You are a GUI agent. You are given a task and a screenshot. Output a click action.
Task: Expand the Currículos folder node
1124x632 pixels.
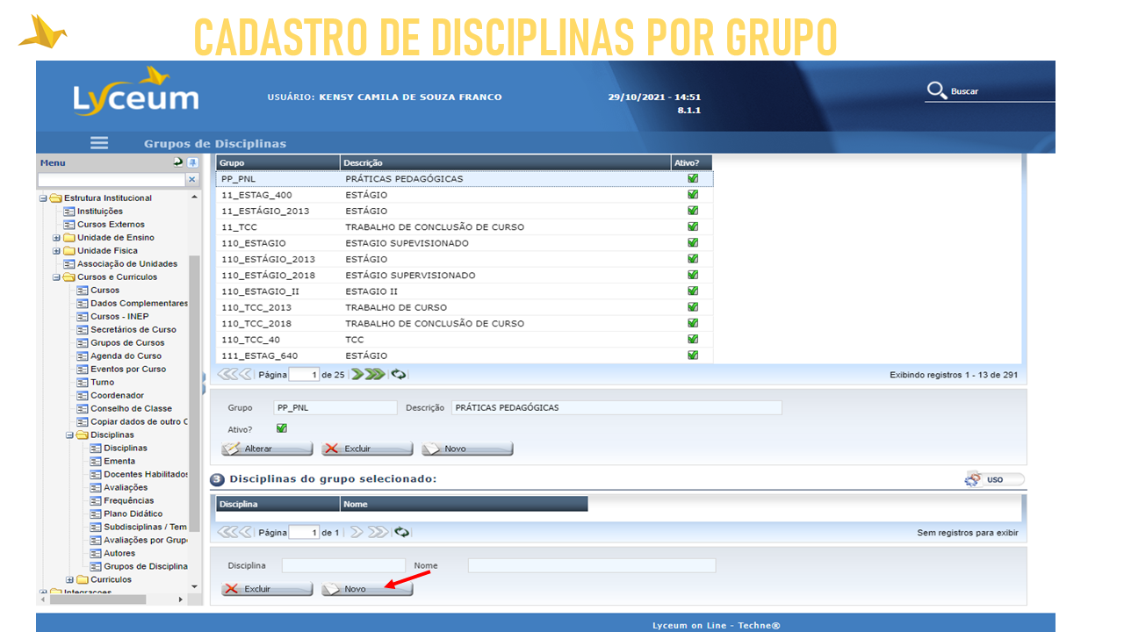[x=69, y=579]
